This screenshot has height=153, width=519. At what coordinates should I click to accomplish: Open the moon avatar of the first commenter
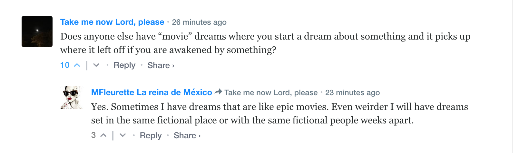click(x=37, y=32)
